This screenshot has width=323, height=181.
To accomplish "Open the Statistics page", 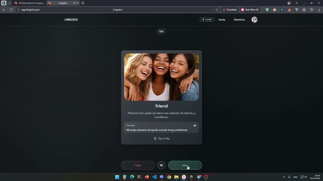I will pyautogui.click(x=239, y=20).
